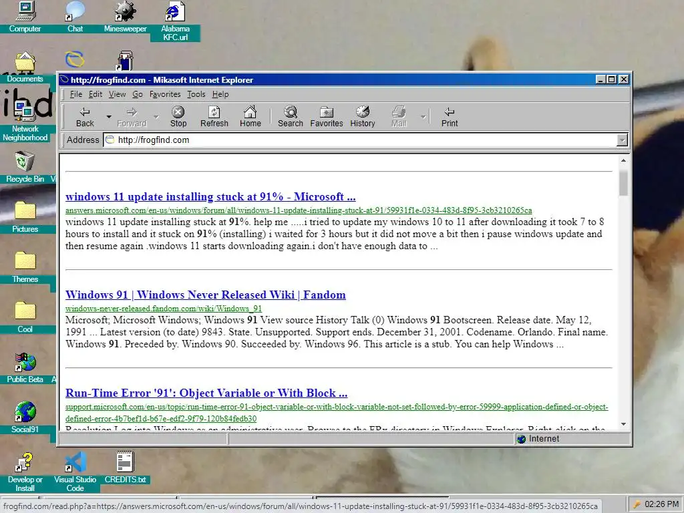
Task: Maximize the Internet Explorer window
Action: tap(612, 79)
